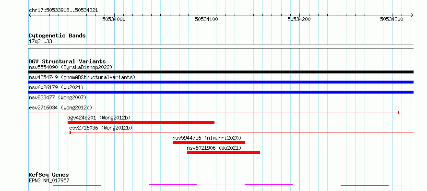Click the right arrowhead of the ruler

tap(412, 15)
